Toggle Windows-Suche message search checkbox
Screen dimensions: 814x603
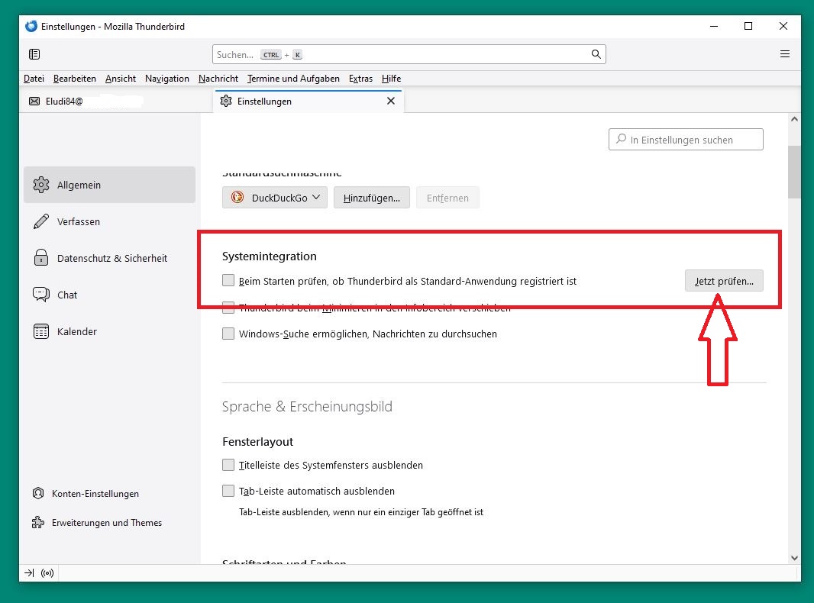(x=228, y=334)
